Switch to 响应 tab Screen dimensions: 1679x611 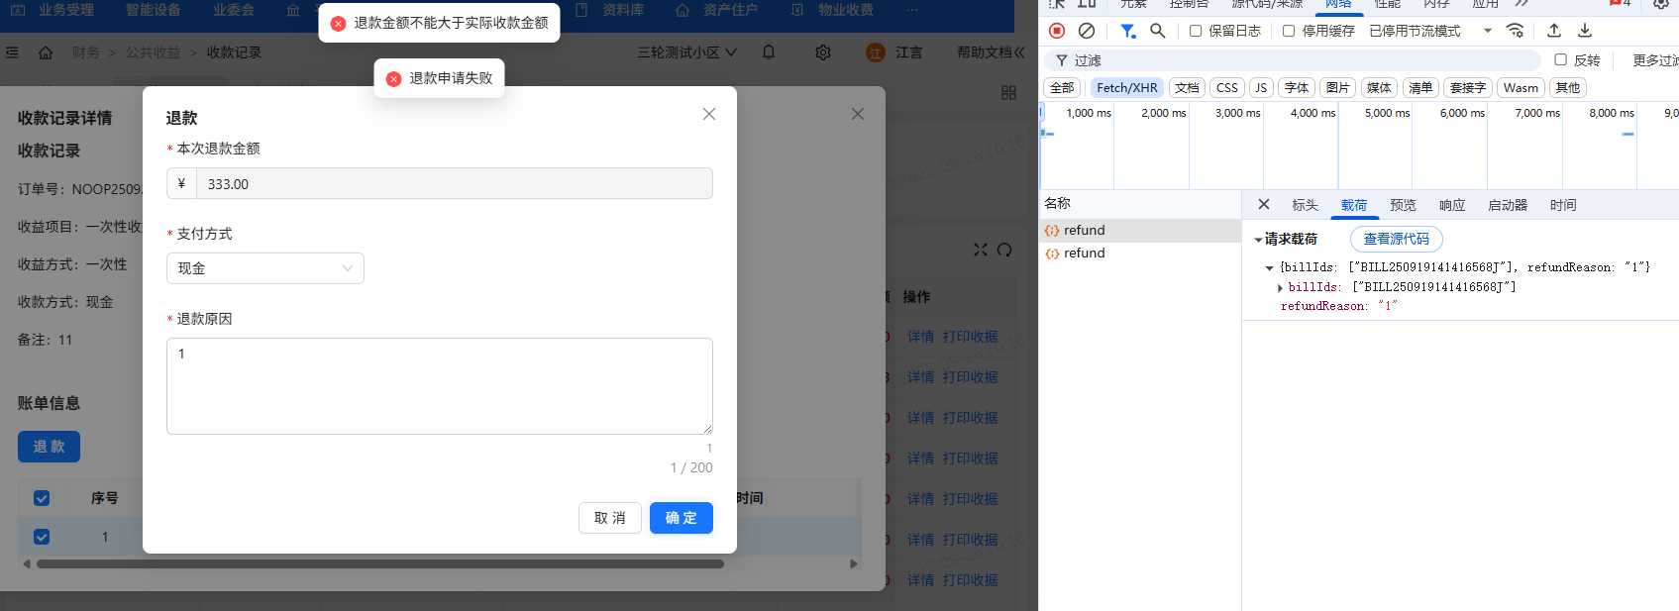pos(1452,205)
